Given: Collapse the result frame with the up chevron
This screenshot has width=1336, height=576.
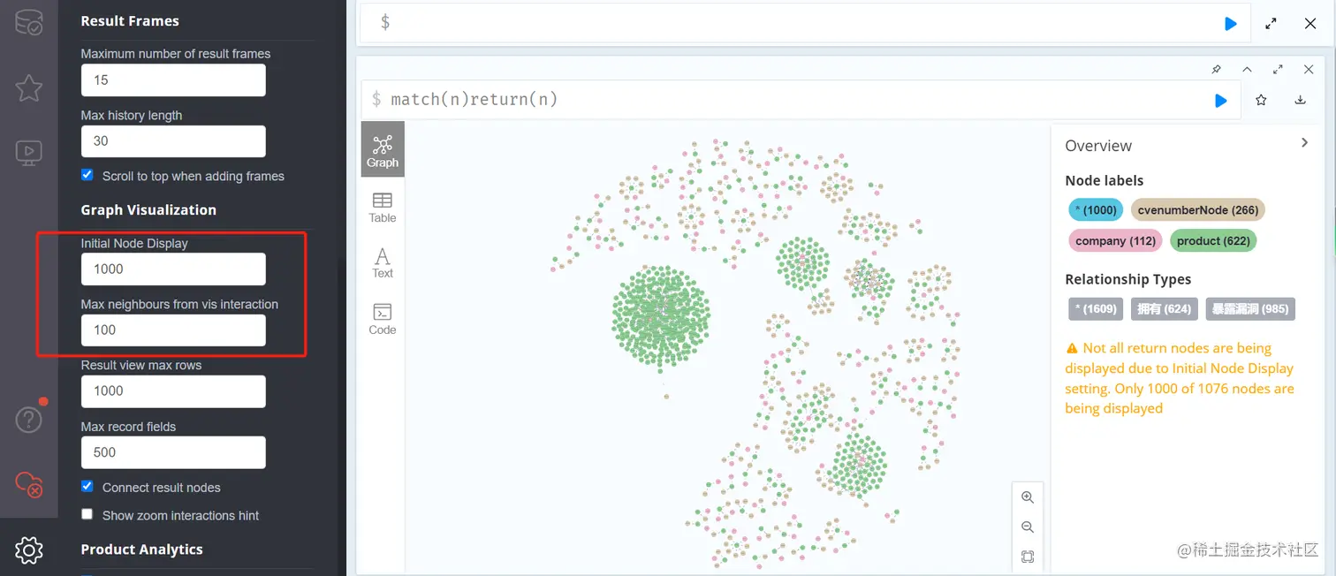Looking at the screenshot, I should click(x=1247, y=69).
